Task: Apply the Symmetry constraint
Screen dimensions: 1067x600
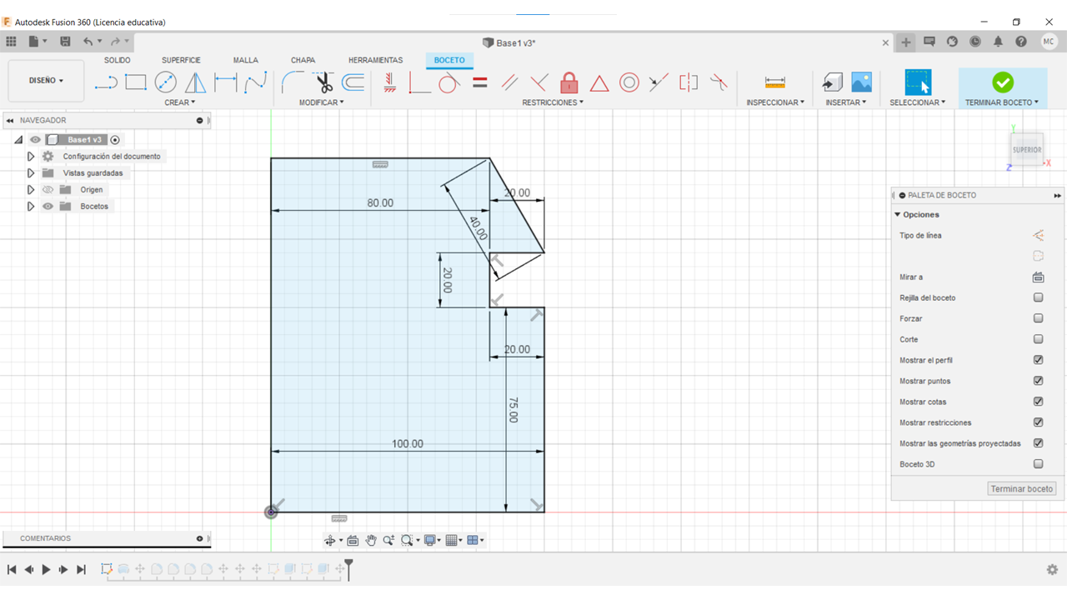Action: (689, 82)
